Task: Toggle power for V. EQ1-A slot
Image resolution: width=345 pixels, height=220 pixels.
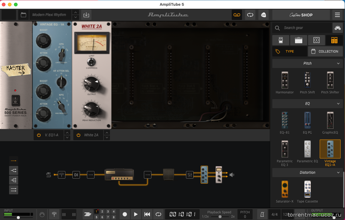Action: pyautogui.click(x=39, y=135)
